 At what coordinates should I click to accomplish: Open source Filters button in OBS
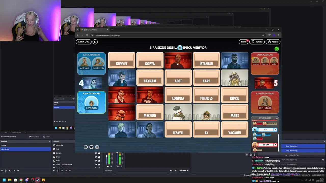tap(47, 136)
